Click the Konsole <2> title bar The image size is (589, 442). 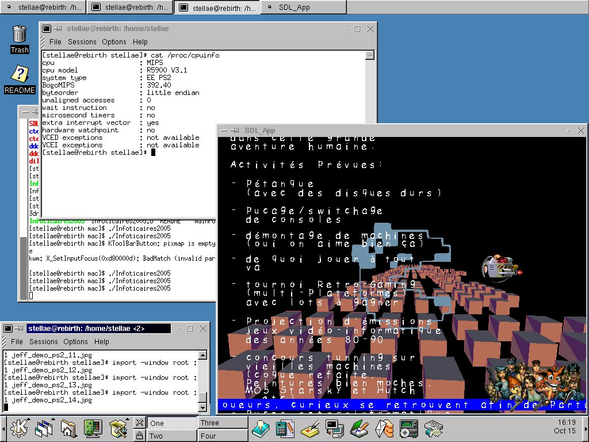(x=99, y=329)
